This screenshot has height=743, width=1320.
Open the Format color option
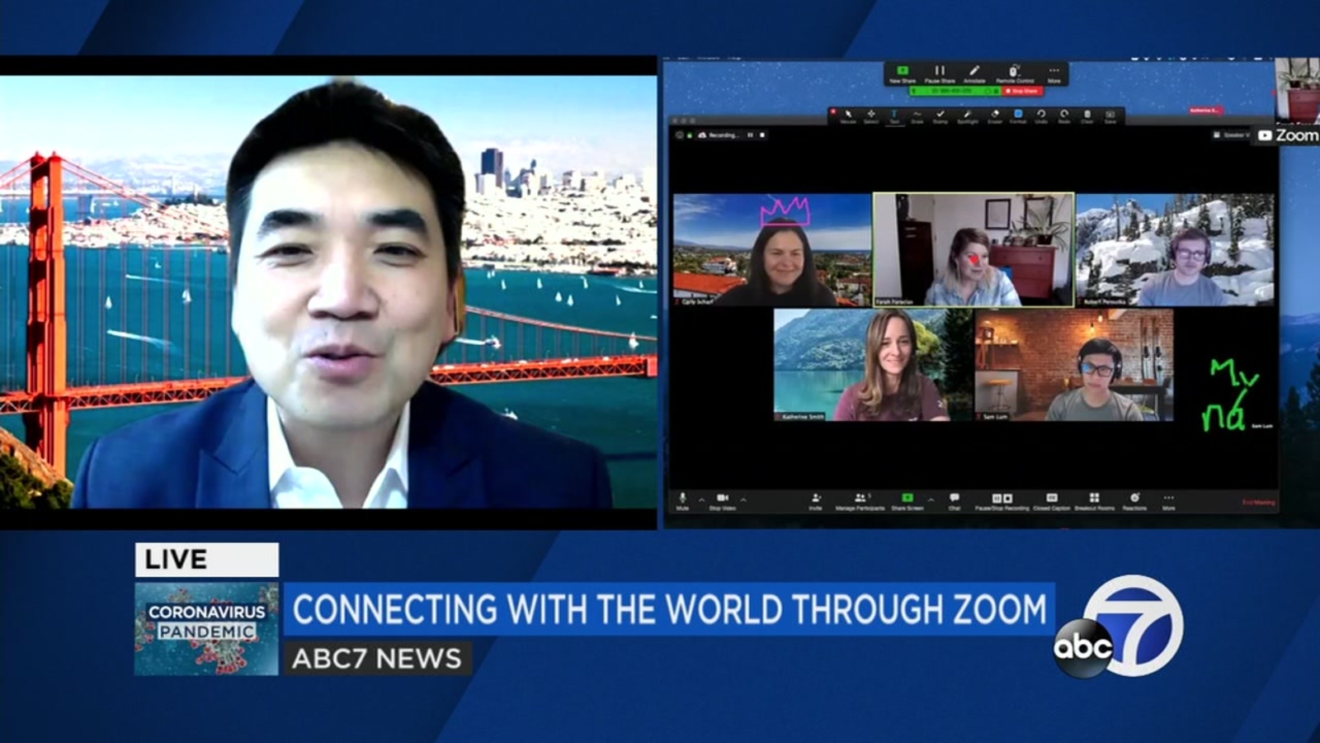[1018, 116]
